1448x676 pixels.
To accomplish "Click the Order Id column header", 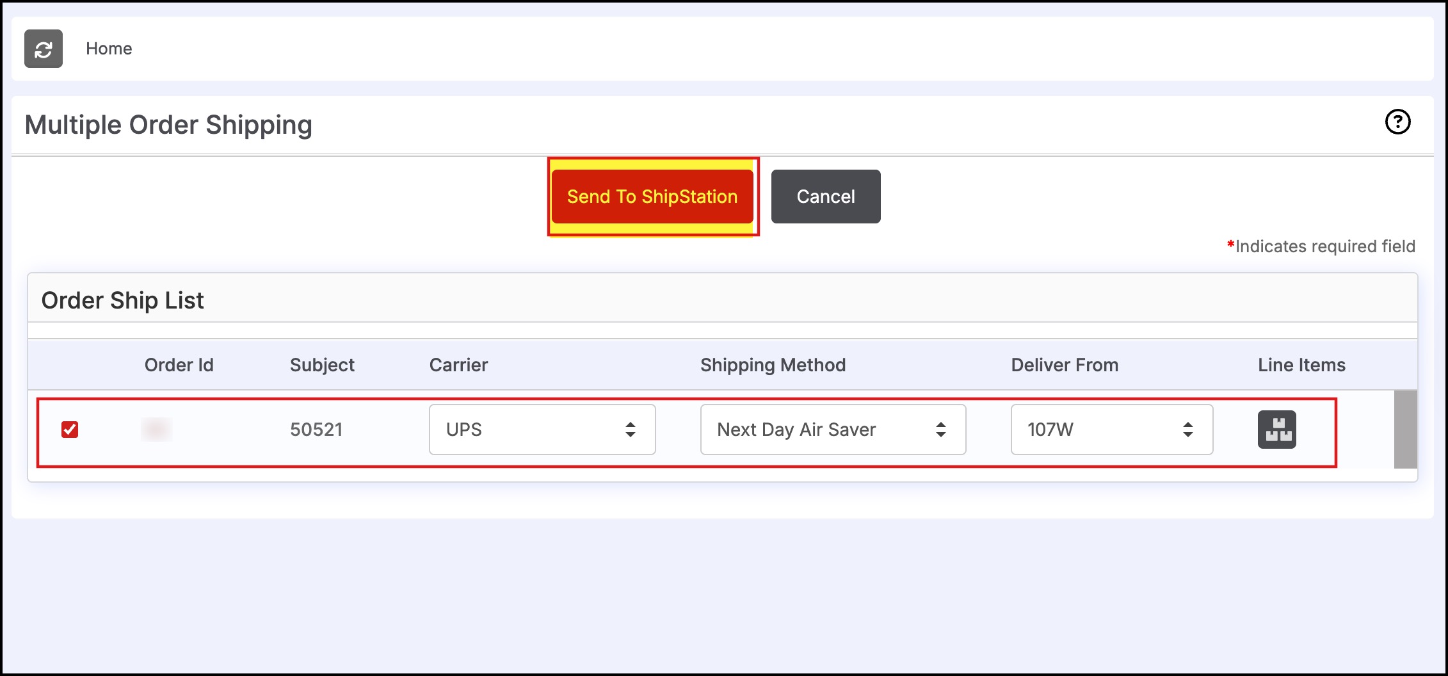I will click(x=179, y=365).
